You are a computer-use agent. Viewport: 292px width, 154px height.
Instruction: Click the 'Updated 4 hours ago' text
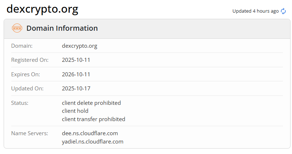(255, 11)
